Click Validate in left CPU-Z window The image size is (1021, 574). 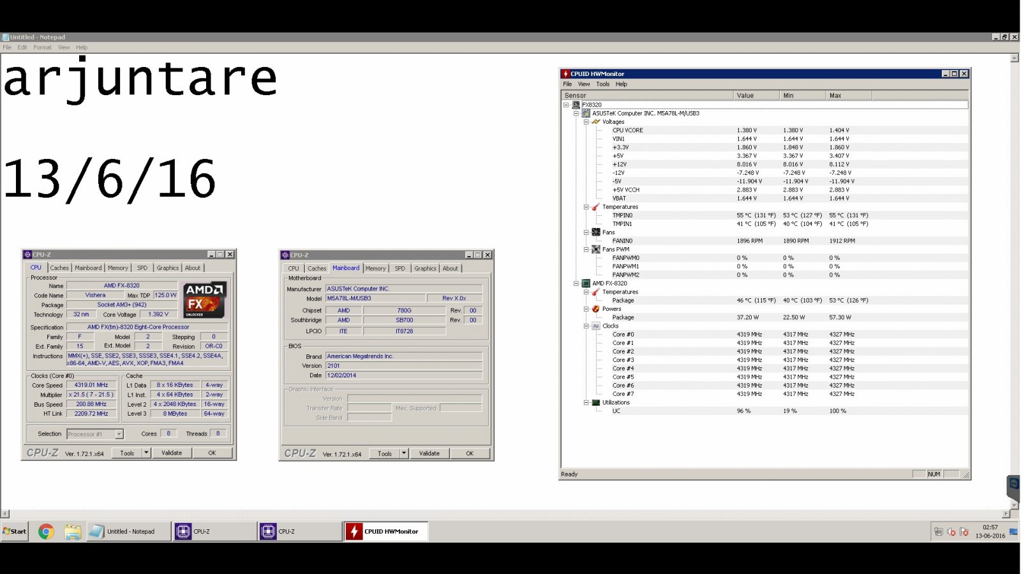point(172,453)
